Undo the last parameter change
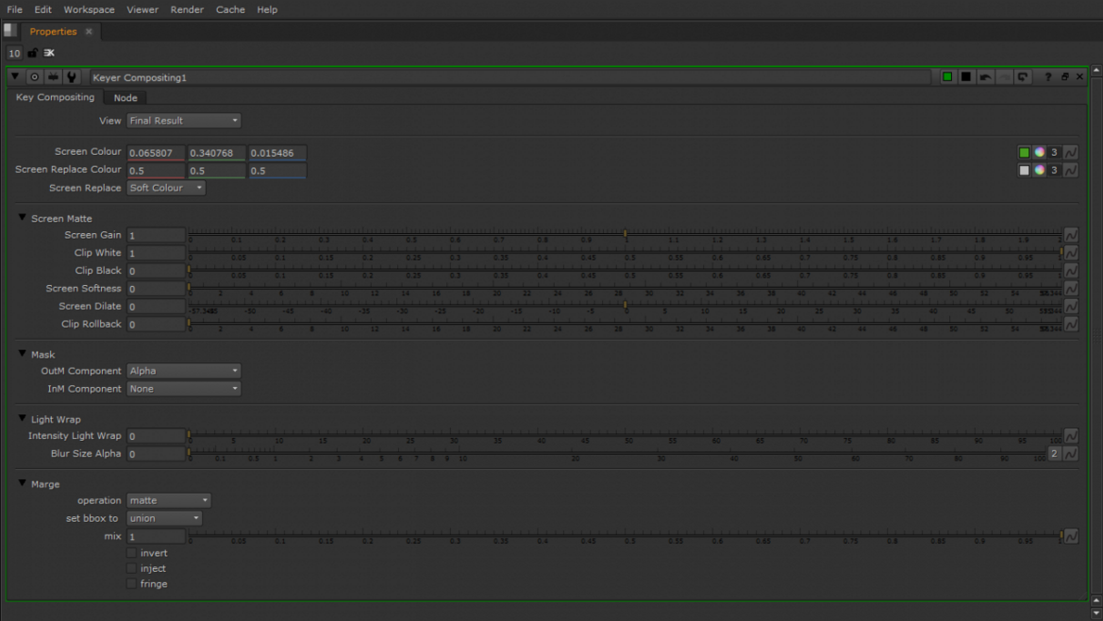The width and height of the screenshot is (1103, 621). pos(985,76)
